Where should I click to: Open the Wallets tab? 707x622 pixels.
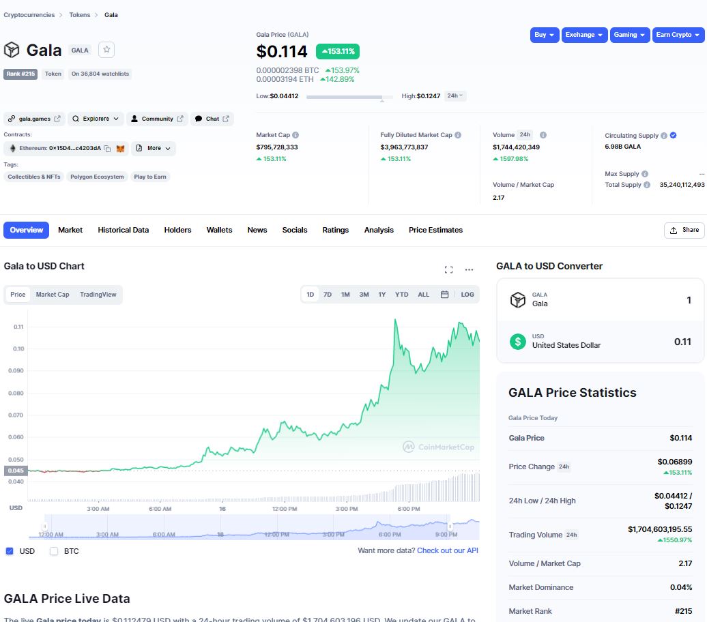pos(219,230)
